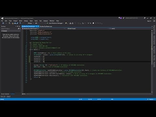The height and width of the screenshot is (117, 156).
Task: Click the Search Toolbox magnifier icon
Action: 19,29
